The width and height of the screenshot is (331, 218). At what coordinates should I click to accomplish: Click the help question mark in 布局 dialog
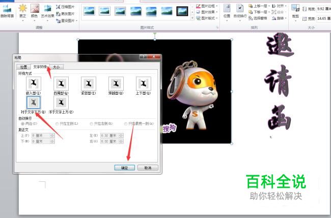pos(143,57)
